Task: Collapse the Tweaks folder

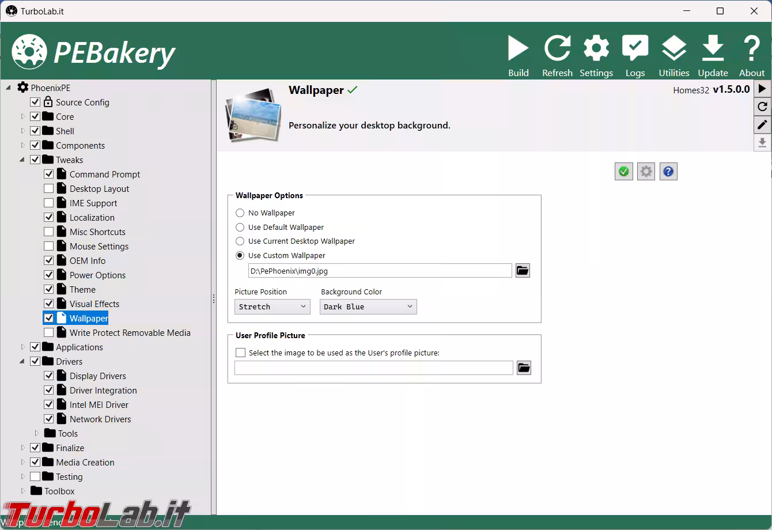Action: click(23, 160)
